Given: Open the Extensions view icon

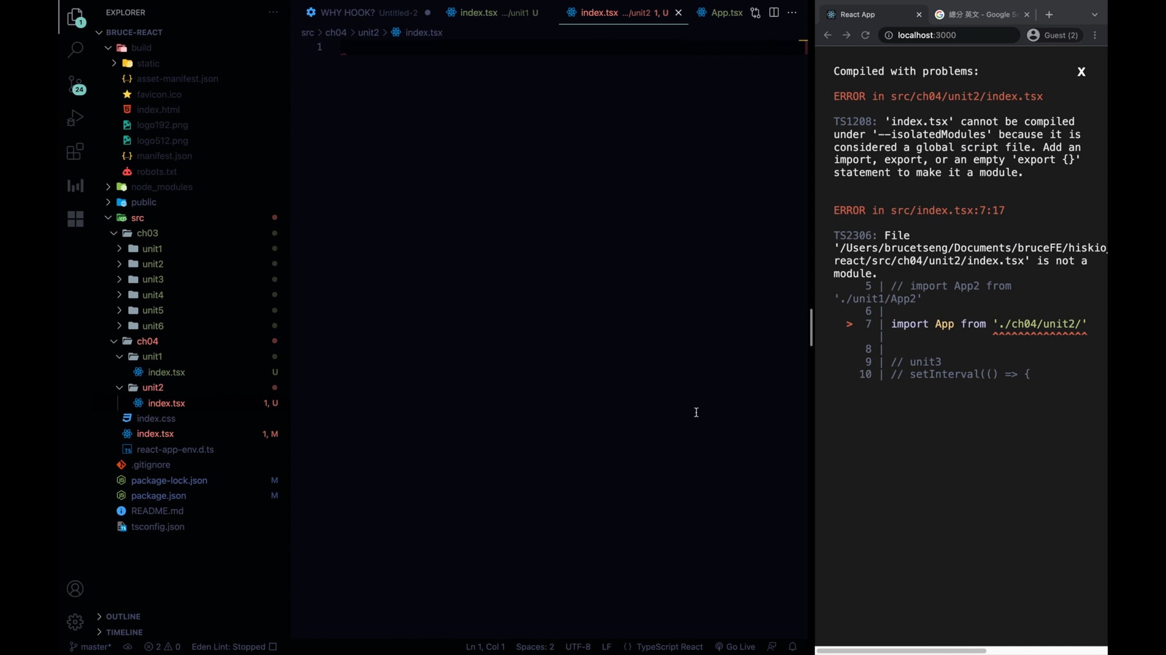Looking at the screenshot, I should pos(75,152).
